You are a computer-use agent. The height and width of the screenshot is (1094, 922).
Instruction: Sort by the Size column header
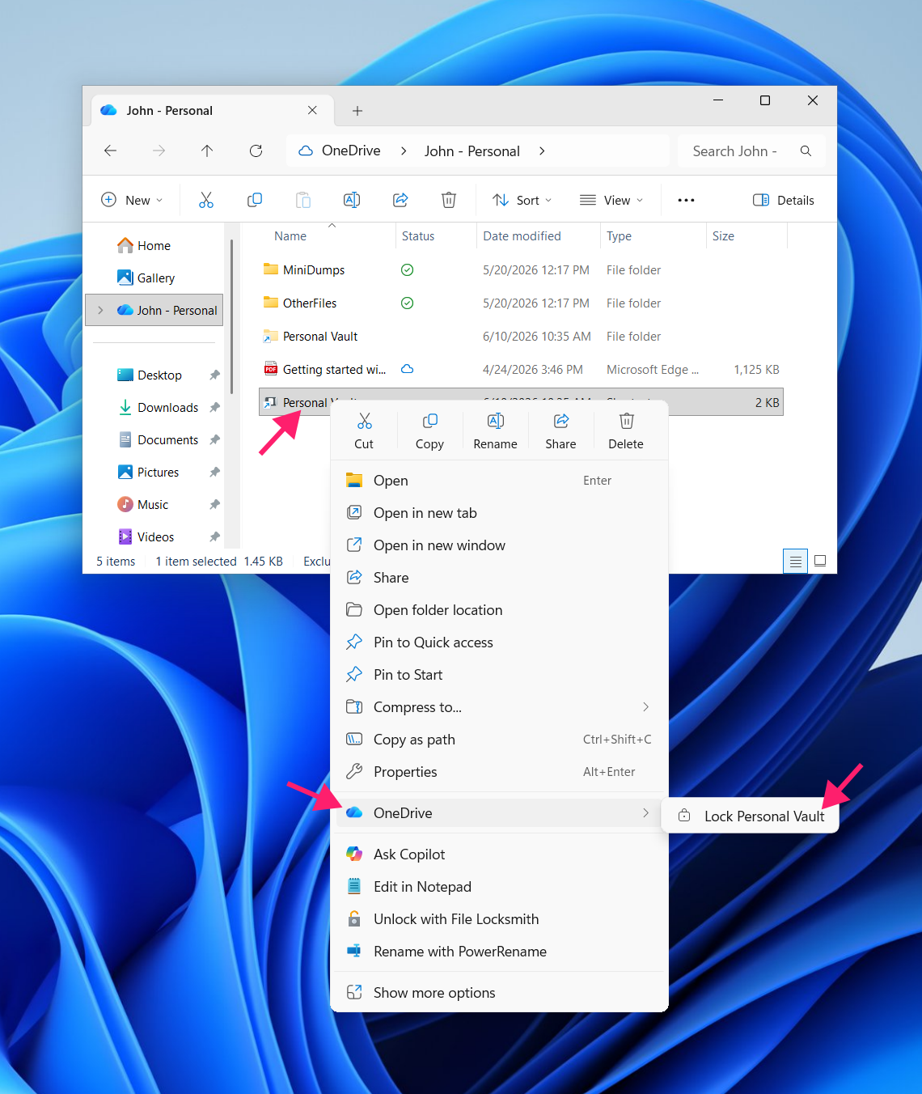[x=723, y=236]
